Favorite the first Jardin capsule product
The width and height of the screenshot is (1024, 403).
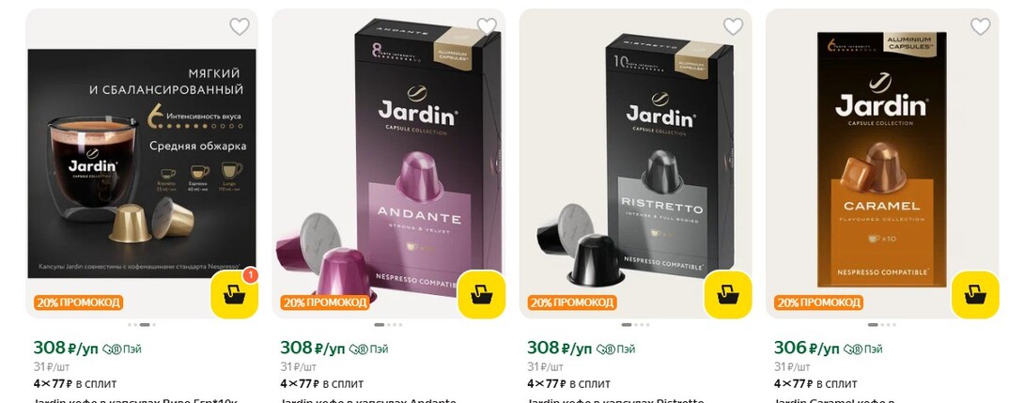pos(240,26)
